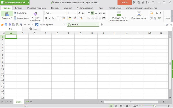This screenshot has width=173, height=108.
Task: Click the percent style icon
Action: tap(157, 13)
